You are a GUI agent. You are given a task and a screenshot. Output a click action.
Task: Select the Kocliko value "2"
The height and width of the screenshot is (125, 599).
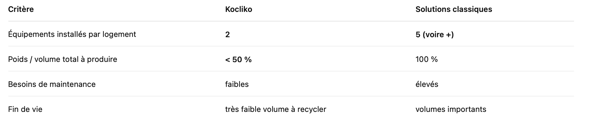228,35
